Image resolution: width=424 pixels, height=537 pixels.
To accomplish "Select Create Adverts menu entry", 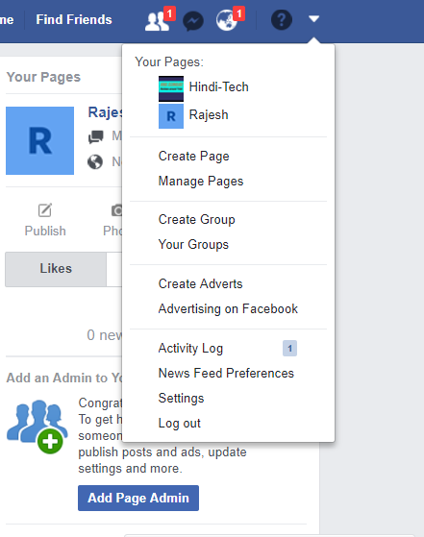I will (x=200, y=284).
